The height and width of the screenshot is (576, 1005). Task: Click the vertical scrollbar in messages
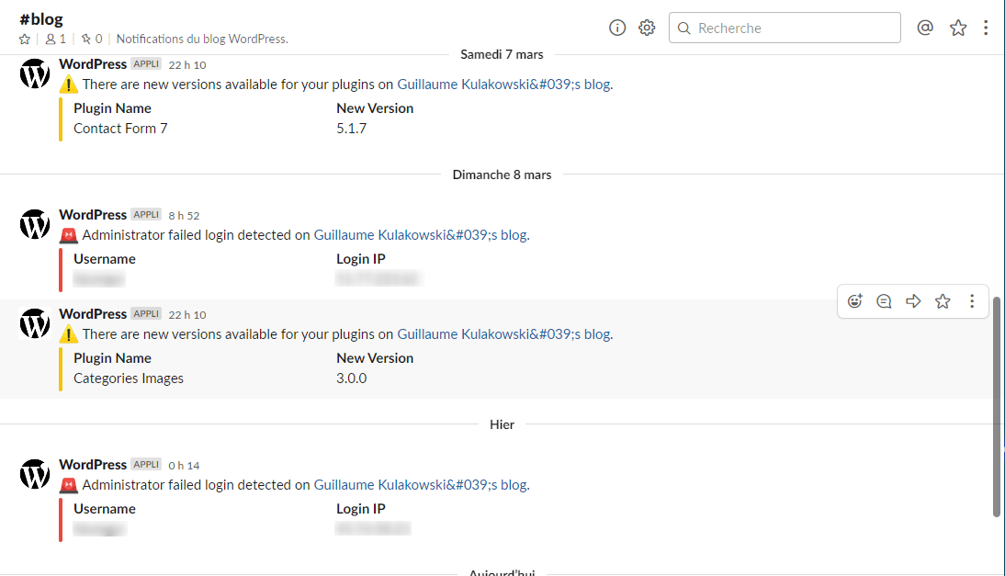[x=998, y=404]
